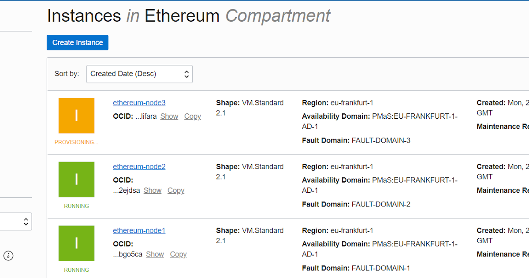Image resolution: width=529 pixels, height=278 pixels.
Task: Click the green running icon for ethereum-node1
Action: pos(76,244)
